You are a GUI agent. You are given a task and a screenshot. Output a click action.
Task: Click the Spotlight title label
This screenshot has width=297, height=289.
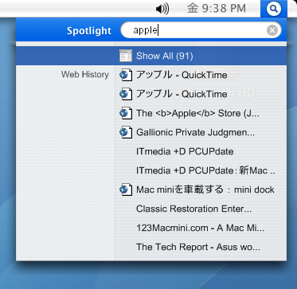89,31
